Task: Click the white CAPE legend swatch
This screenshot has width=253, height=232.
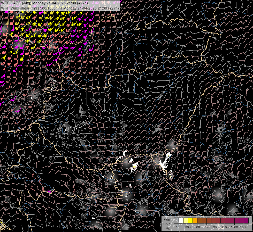Action: pyautogui.click(x=181, y=221)
